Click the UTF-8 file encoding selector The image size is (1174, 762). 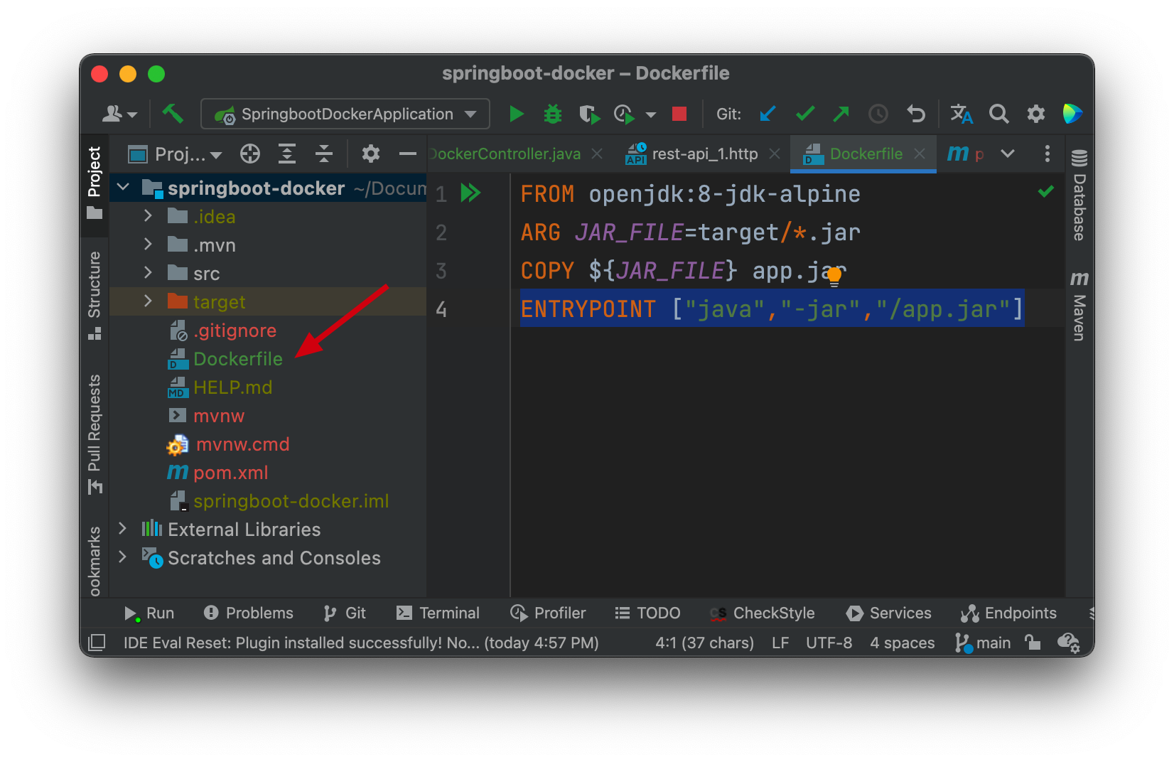click(829, 643)
